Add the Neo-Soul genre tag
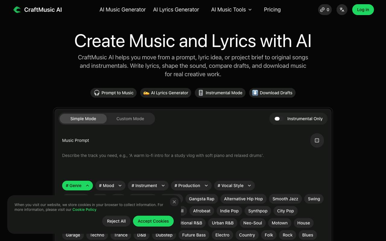 [253, 223]
